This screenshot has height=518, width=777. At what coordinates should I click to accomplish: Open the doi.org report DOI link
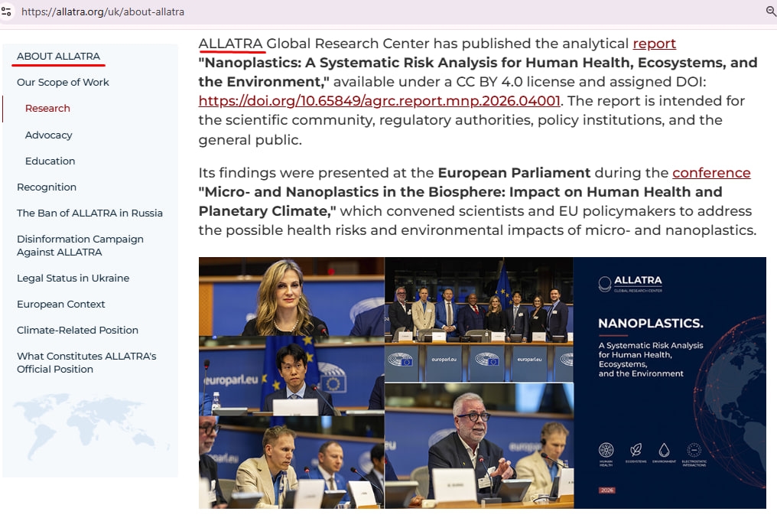[x=379, y=101]
